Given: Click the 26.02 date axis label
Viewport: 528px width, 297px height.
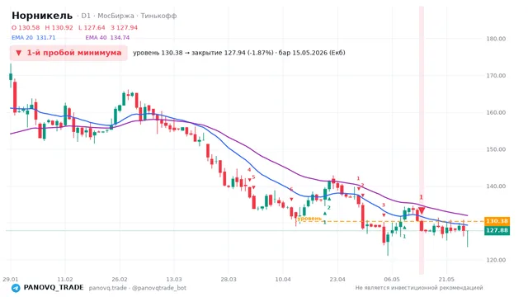Looking at the screenshot, I should tap(120, 280).
